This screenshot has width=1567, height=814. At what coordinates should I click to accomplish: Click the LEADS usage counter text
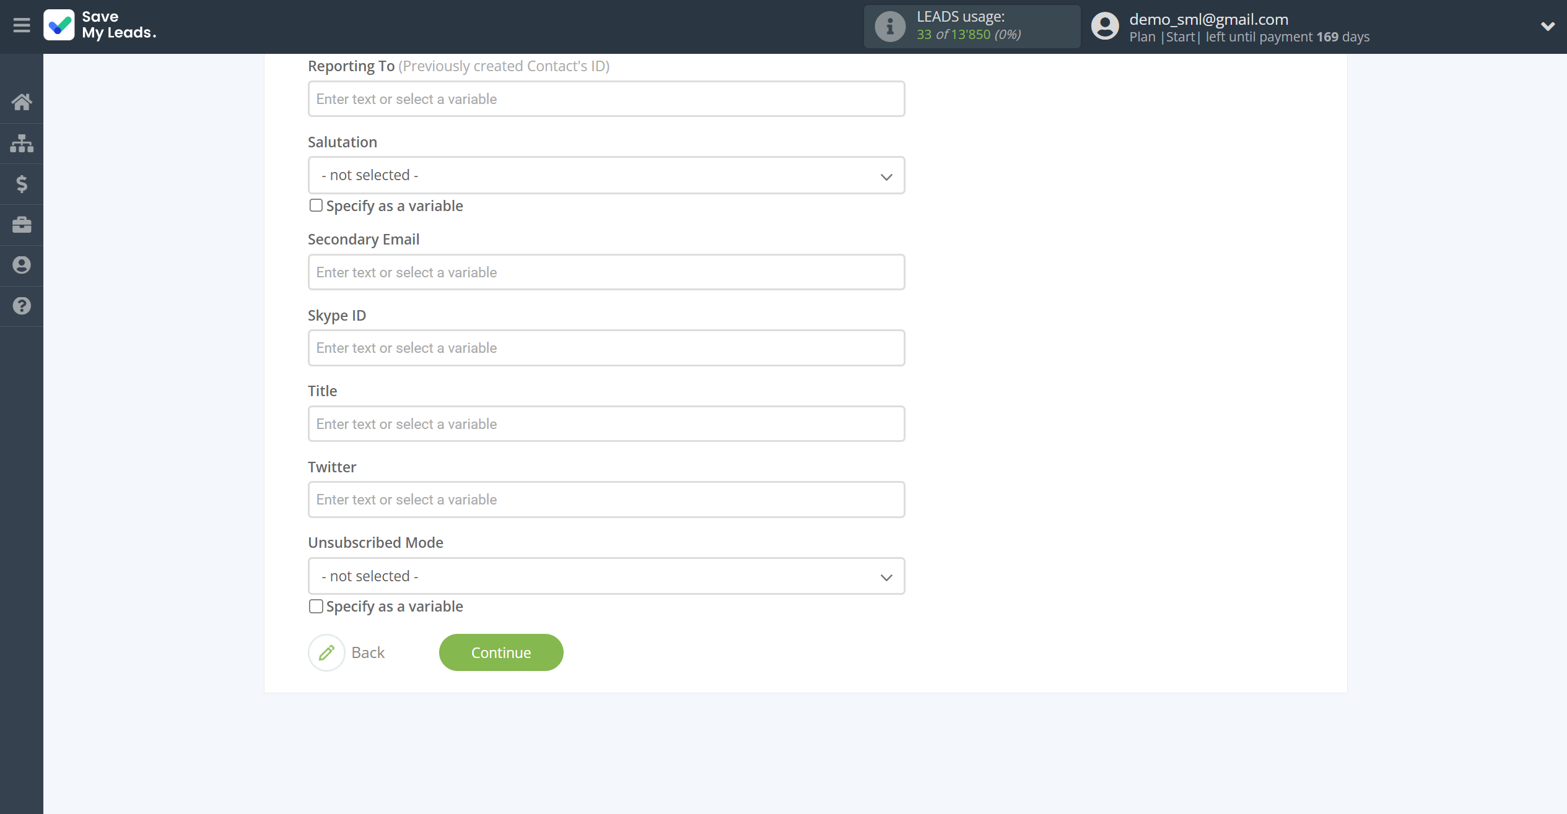969,35
